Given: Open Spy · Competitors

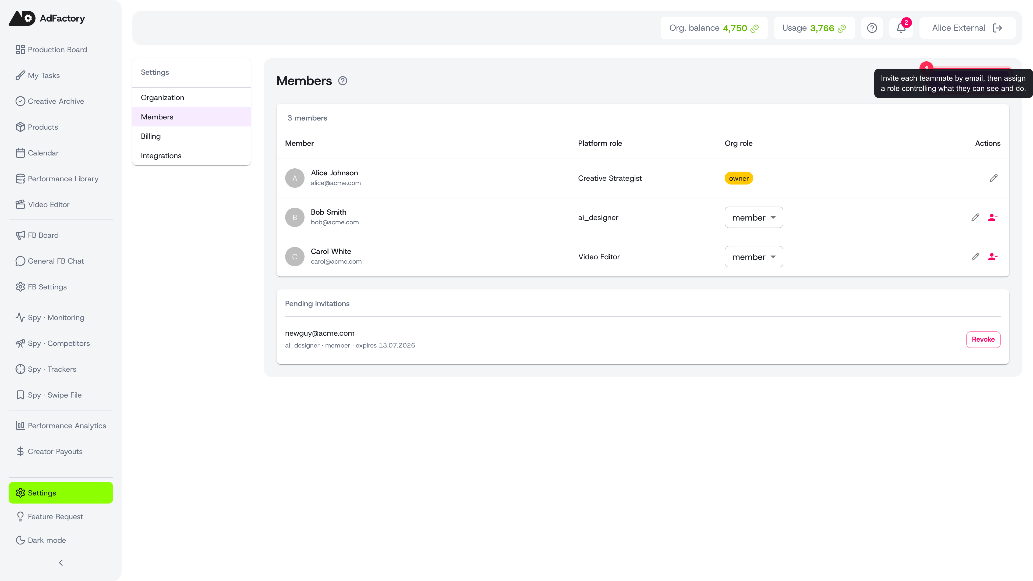Looking at the screenshot, I should pyautogui.click(x=61, y=343).
